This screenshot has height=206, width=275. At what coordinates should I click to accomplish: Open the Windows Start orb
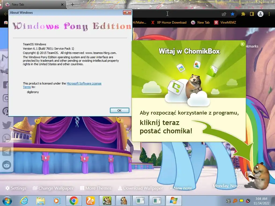[7, 201]
